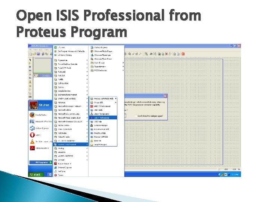Expand Google Desktop folder arrow
Viewport: 269px width, 202px height.
click(x=87, y=91)
